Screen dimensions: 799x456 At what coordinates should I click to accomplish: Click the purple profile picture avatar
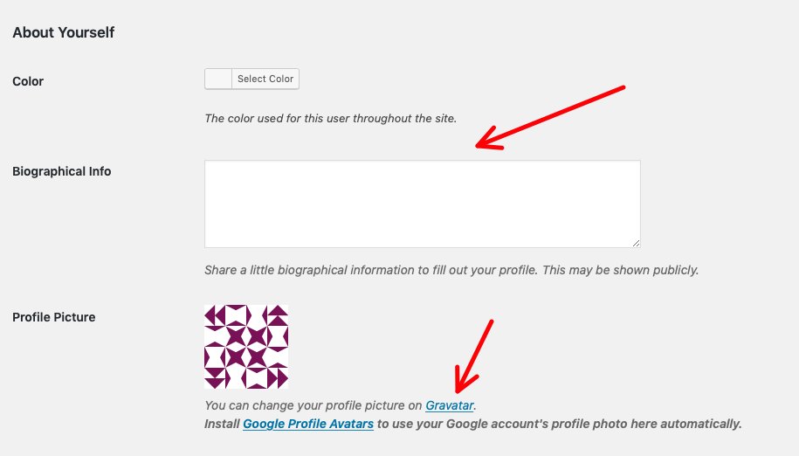click(246, 347)
